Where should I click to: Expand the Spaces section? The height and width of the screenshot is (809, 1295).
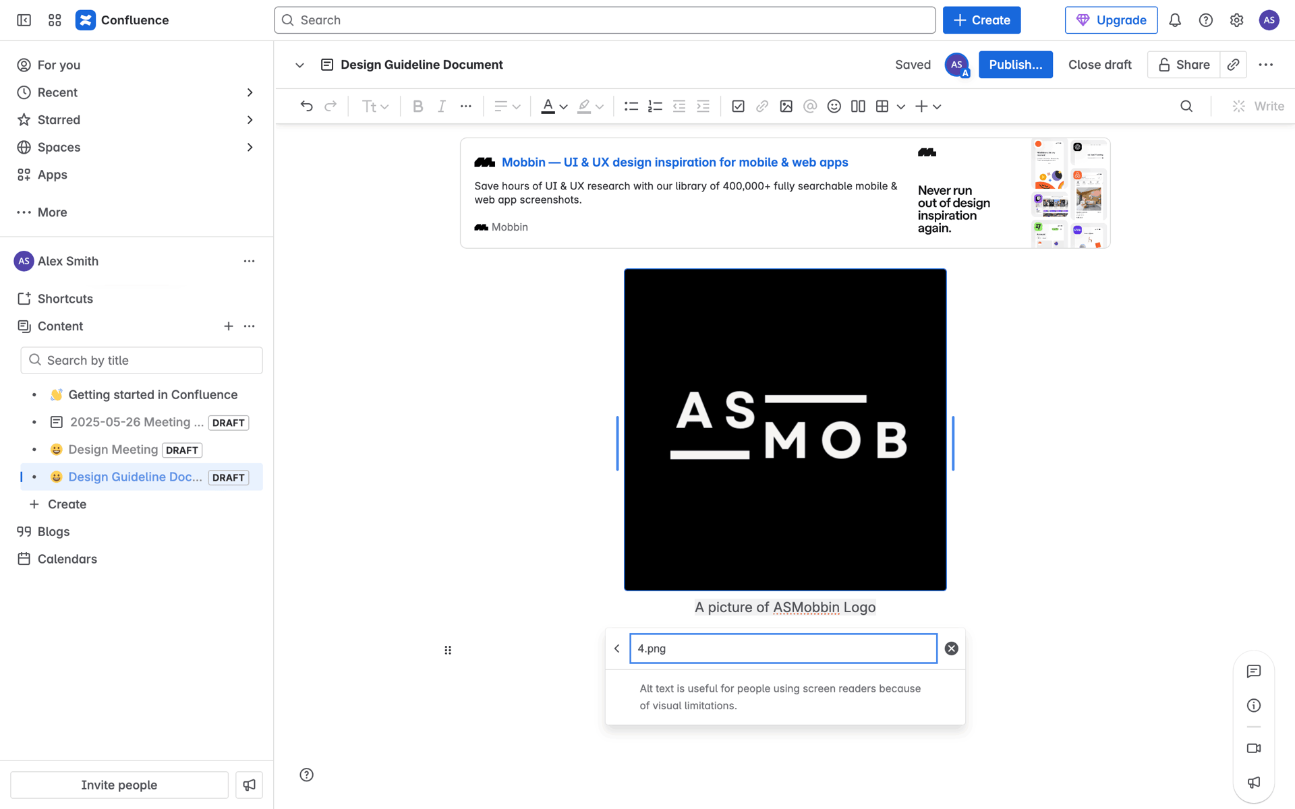coord(250,147)
